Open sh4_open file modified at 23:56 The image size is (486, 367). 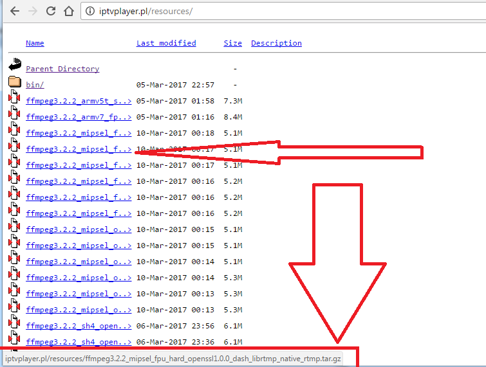pyautogui.click(x=79, y=326)
